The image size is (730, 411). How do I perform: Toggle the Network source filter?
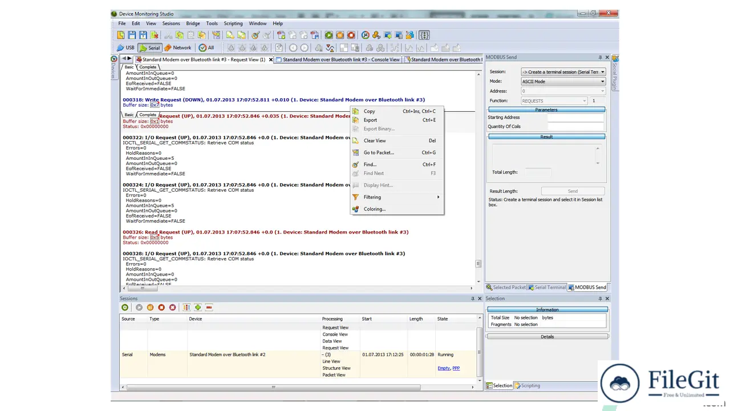coord(177,48)
